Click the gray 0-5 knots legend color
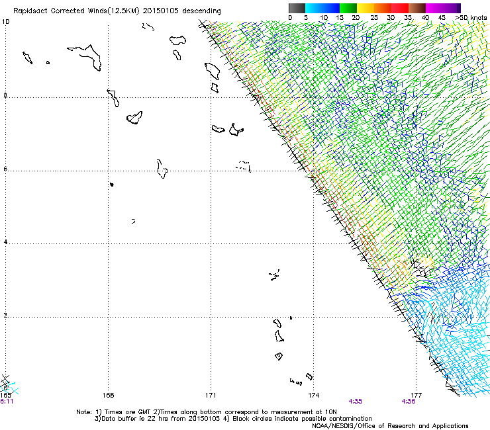Viewport: 490px width, 430px height. [297, 8]
